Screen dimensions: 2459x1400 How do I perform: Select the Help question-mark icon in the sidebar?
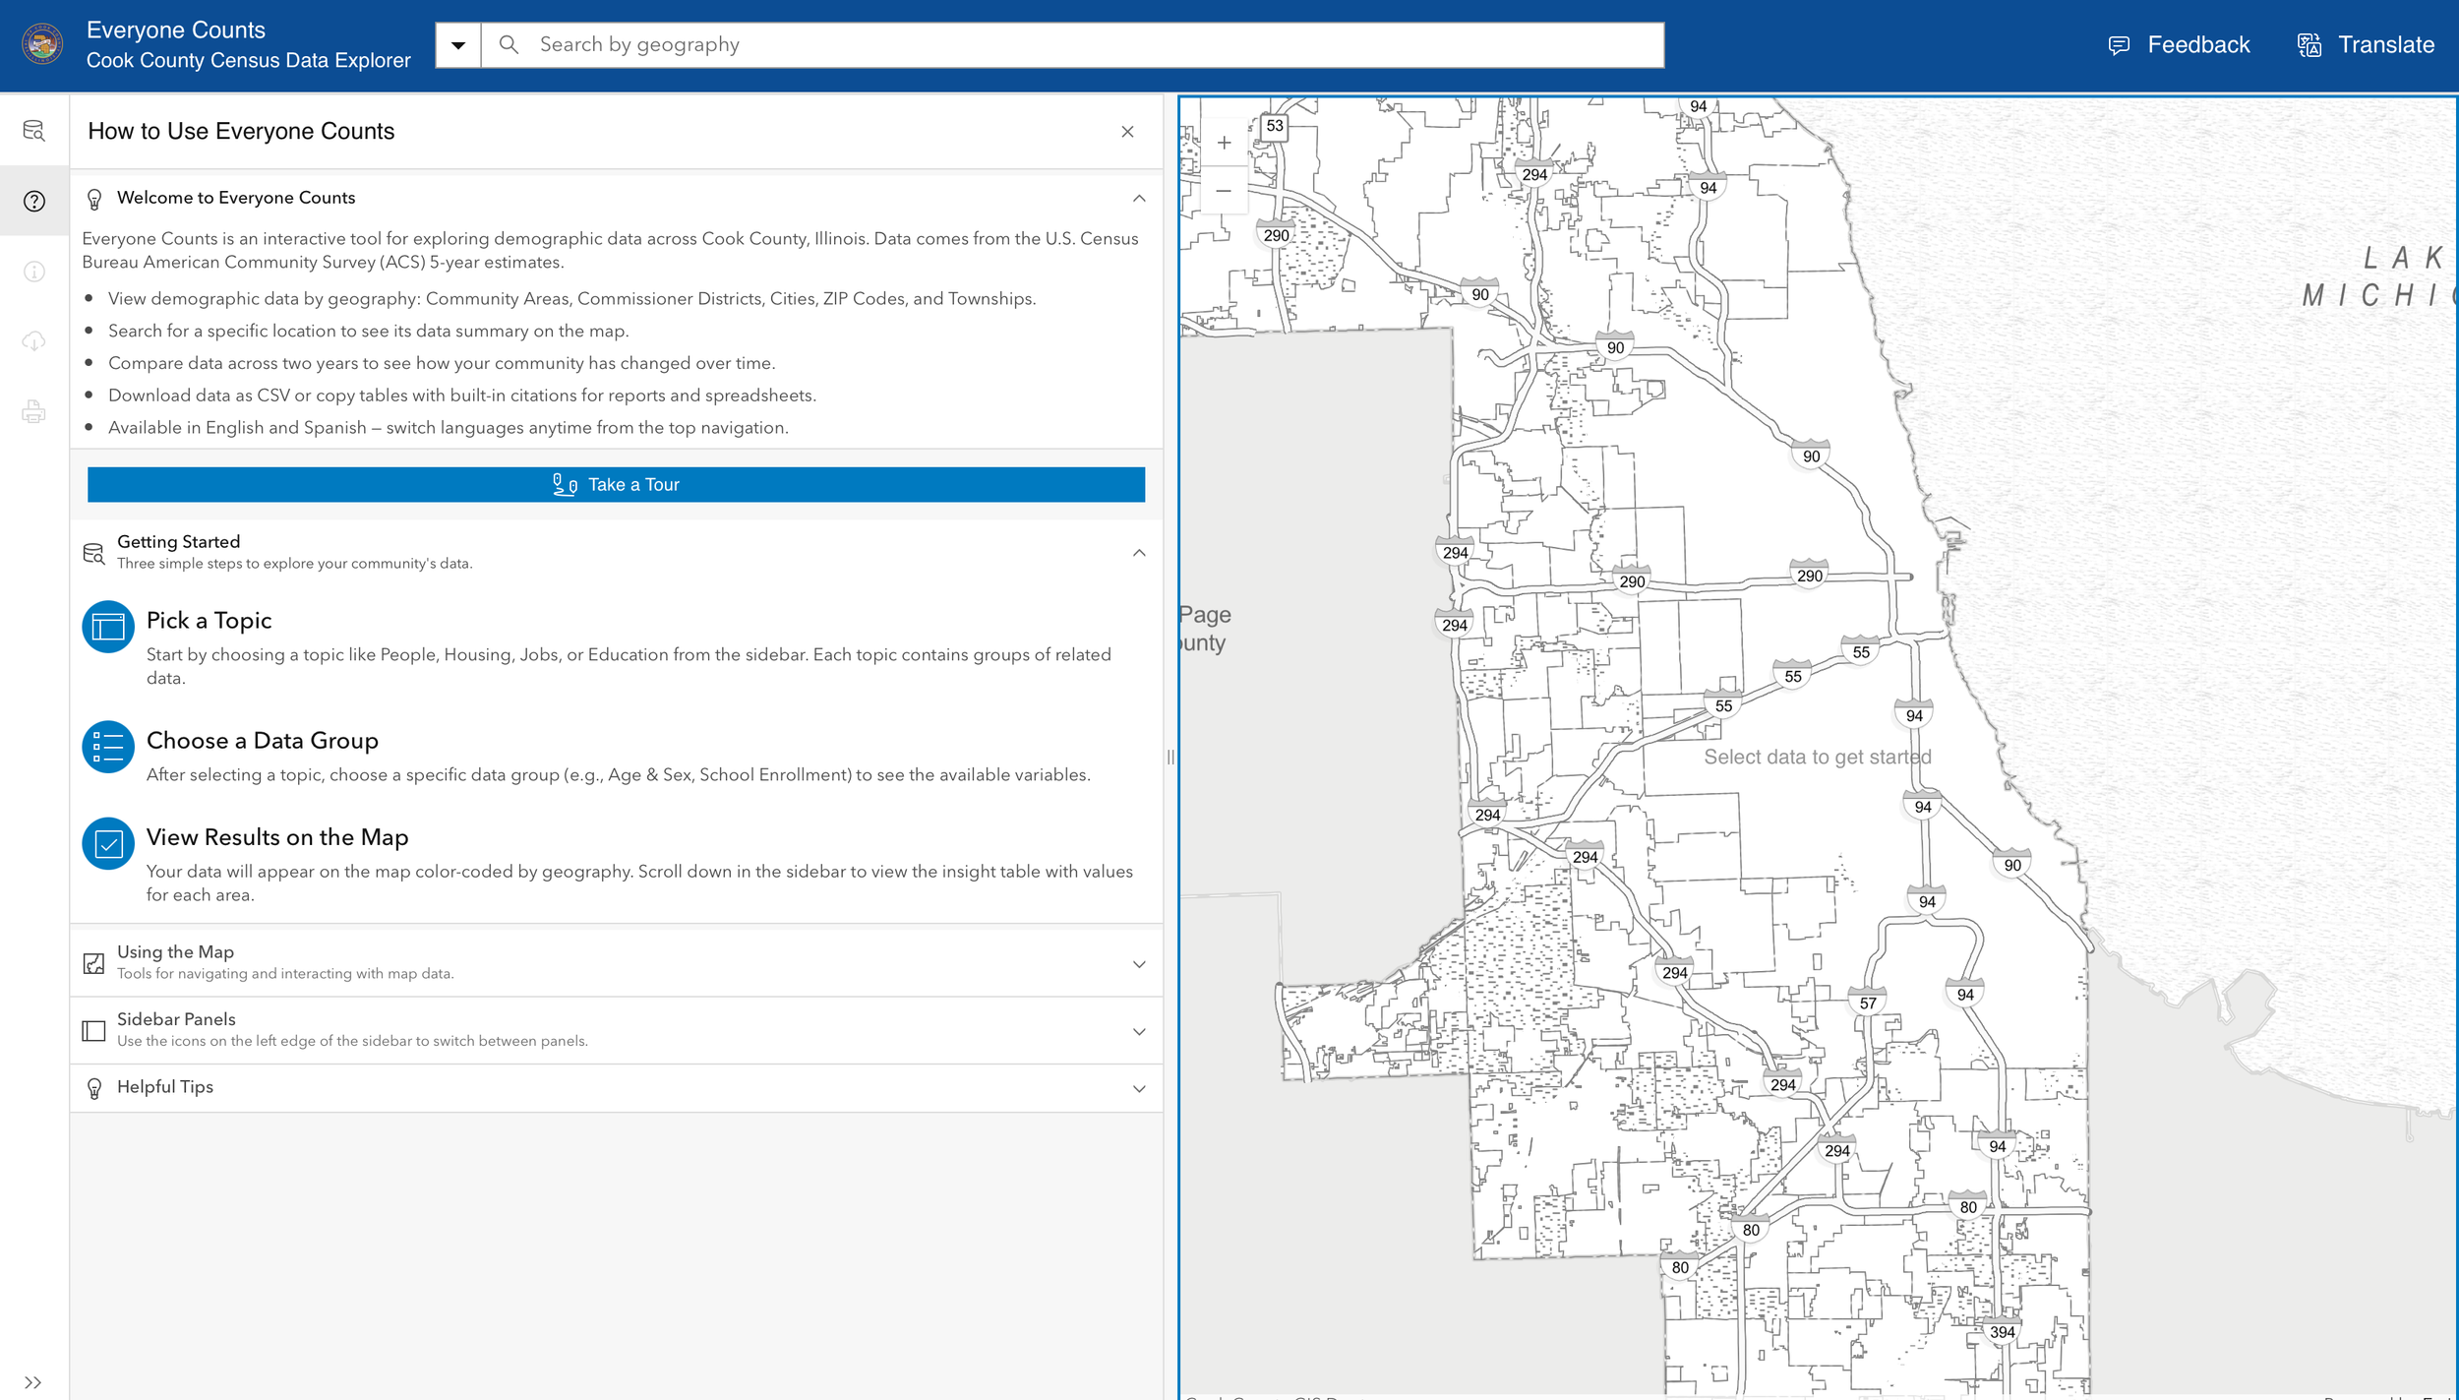tap(34, 200)
